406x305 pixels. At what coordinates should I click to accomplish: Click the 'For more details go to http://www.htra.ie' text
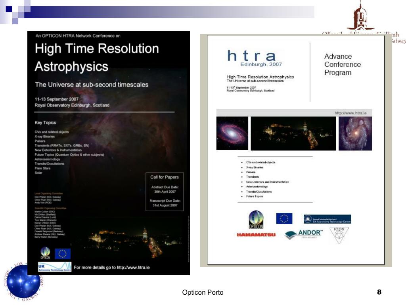pos(111,267)
